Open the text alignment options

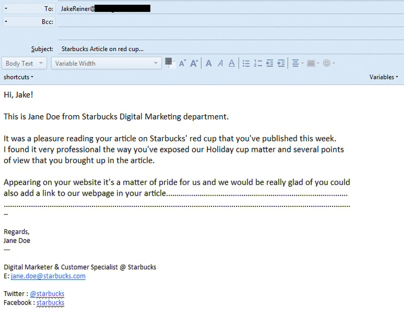point(298,63)
